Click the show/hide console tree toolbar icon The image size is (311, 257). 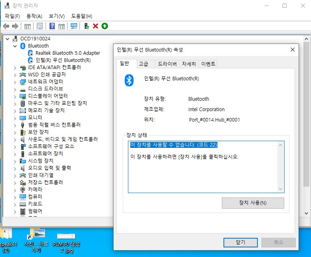coord(27,26)
